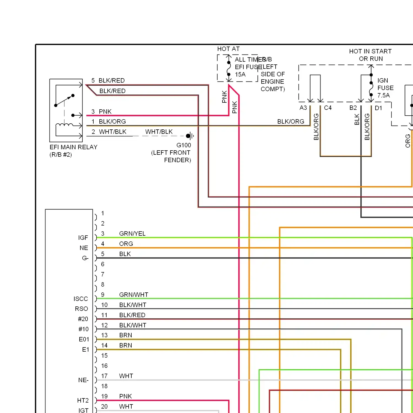Image resolution: width=413 pixels, height=413 pixels.
Task: Click the EFI main relay switch symbol
Action: tap(65, 100)
